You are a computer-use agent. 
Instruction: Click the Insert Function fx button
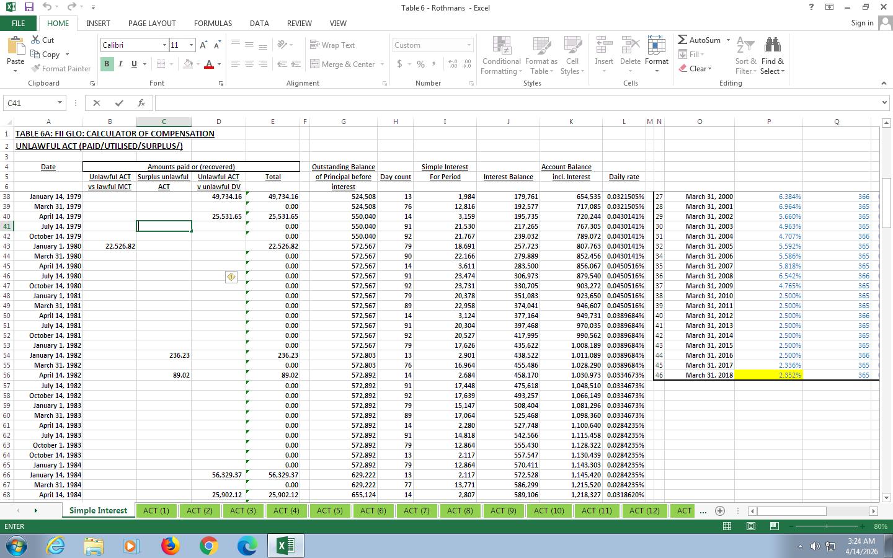pyautogui.click(x=141, y=103)
